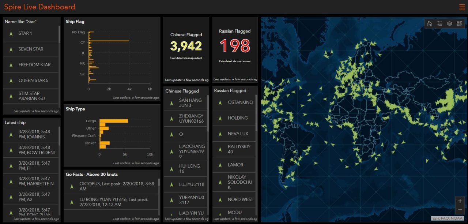Open the layers icon on the map

[449, 23]
